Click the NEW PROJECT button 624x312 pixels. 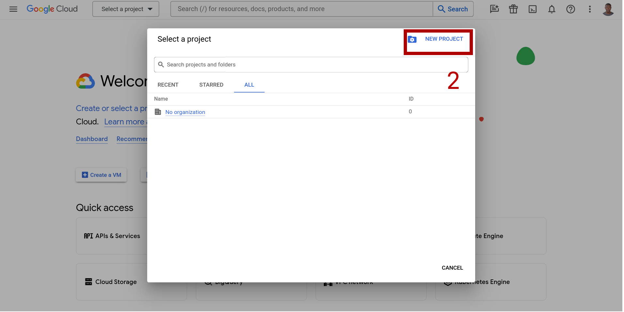pos(438,39)
